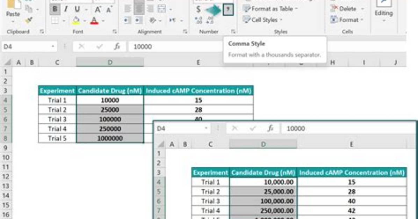Viewport: 418px width, 219px height.
Task: Click the Merge & Center icon
Action: (x=161, y=9)
